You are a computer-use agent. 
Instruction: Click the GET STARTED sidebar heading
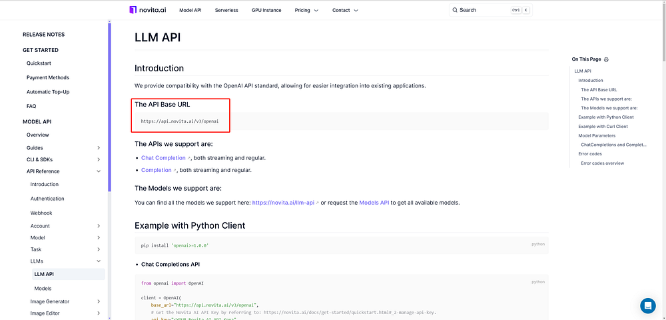click(x=41, y=50)
